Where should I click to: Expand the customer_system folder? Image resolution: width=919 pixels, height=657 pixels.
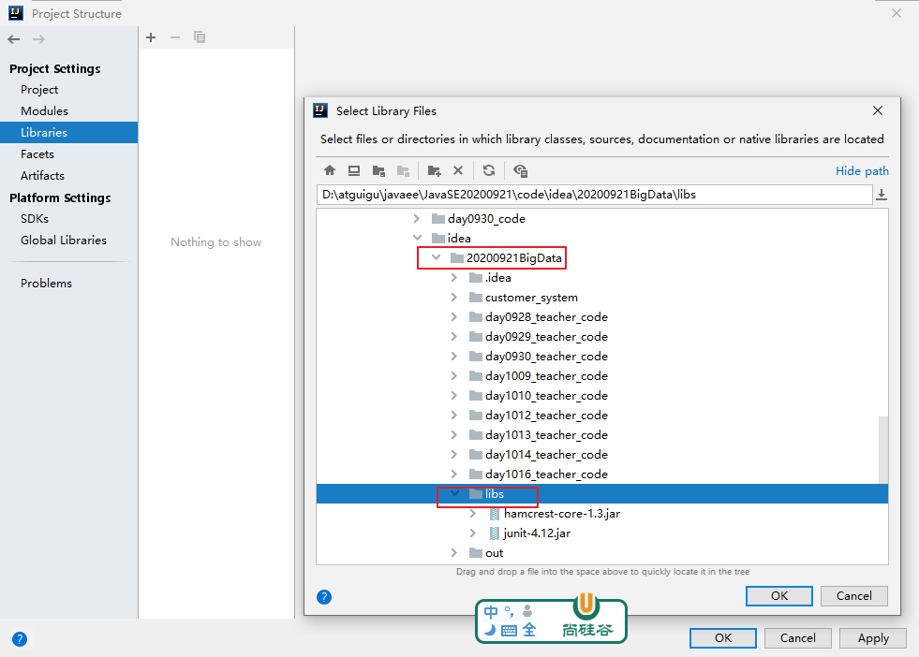pyautogui.click(x=454, y=297)
